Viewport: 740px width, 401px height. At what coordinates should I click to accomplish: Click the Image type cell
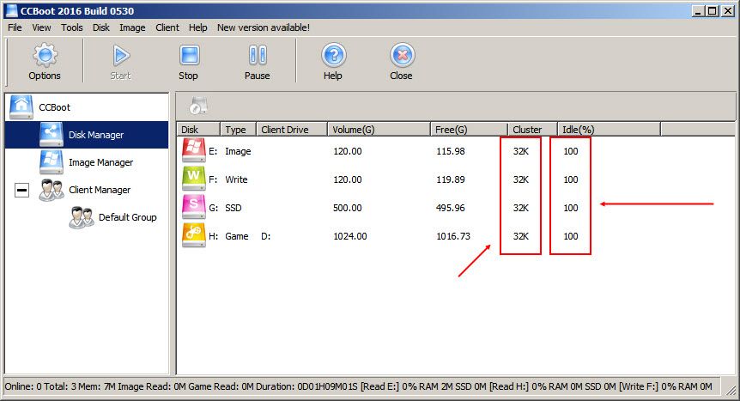[238, 151]
